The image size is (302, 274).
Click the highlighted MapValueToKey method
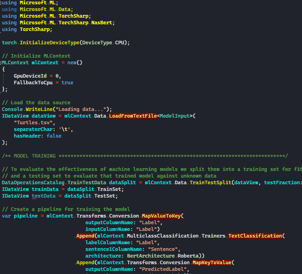pyautogui.click(x=161, y=216)
